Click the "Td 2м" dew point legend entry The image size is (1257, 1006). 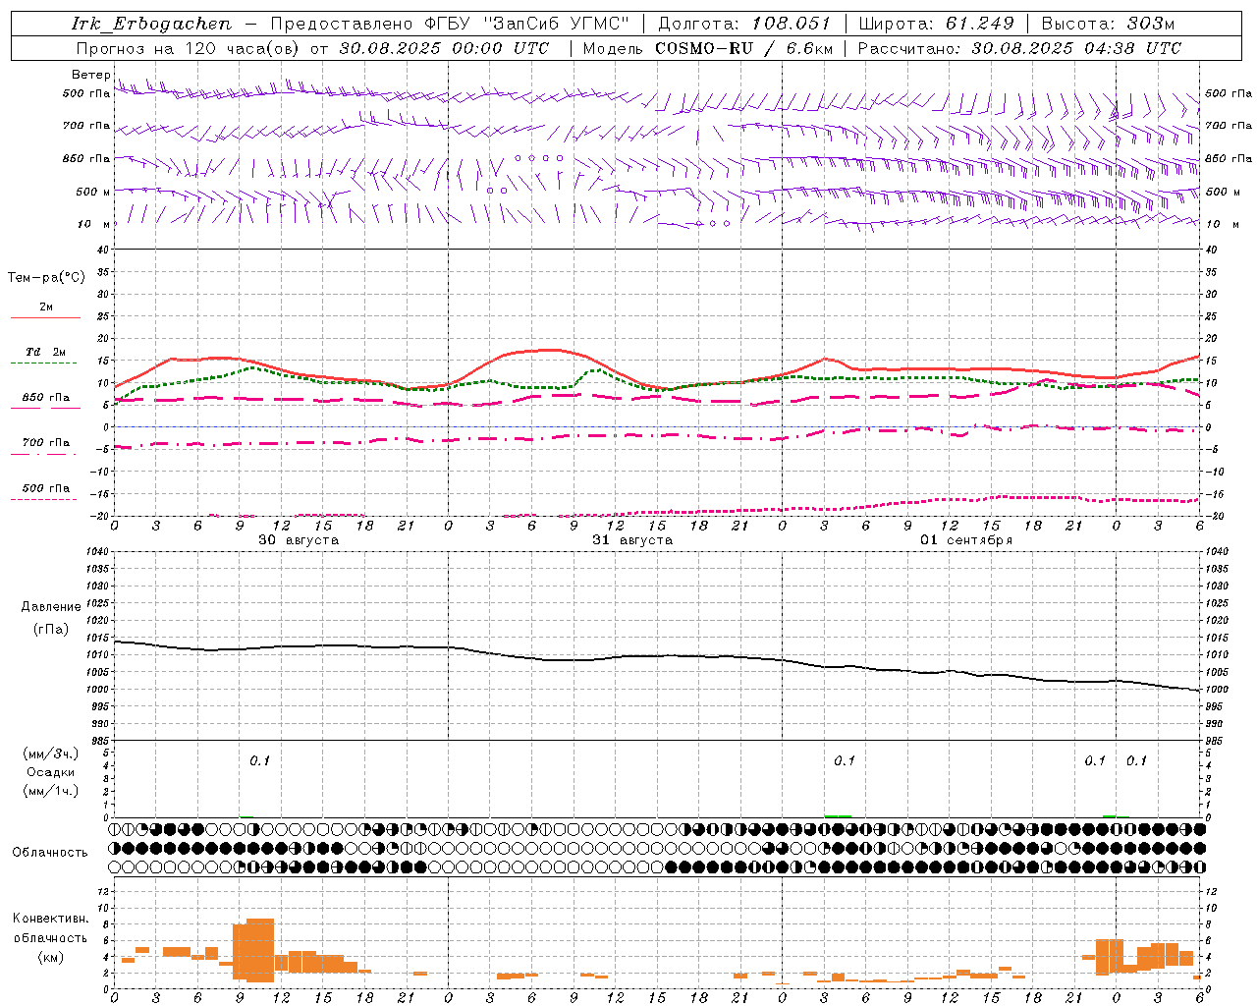coord(45,352)
